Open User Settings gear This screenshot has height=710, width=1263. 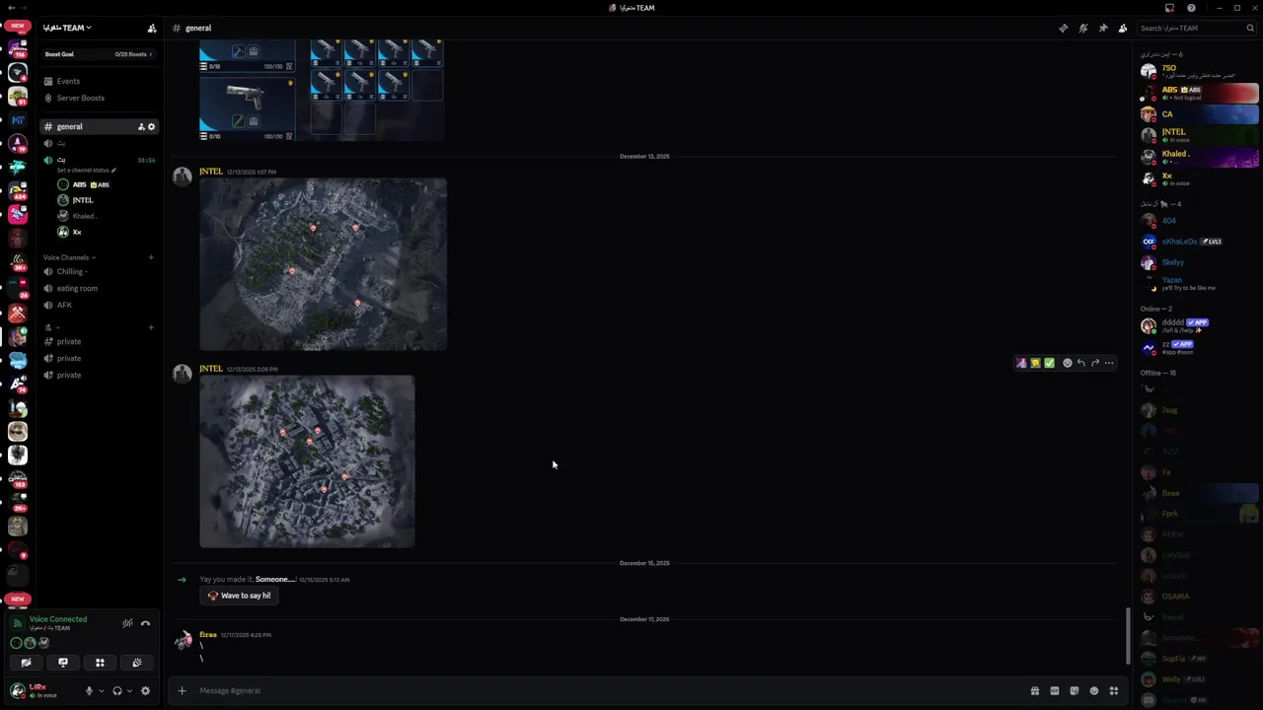click(x=146, y=691)
